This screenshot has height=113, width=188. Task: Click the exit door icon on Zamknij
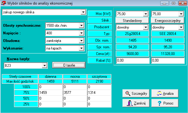pos(130,103)
